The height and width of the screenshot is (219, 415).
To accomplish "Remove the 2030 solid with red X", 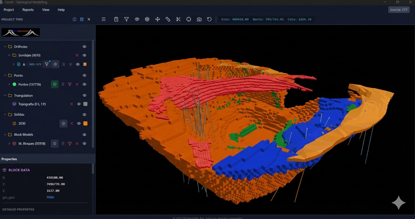I will click(x=72, y=123).
